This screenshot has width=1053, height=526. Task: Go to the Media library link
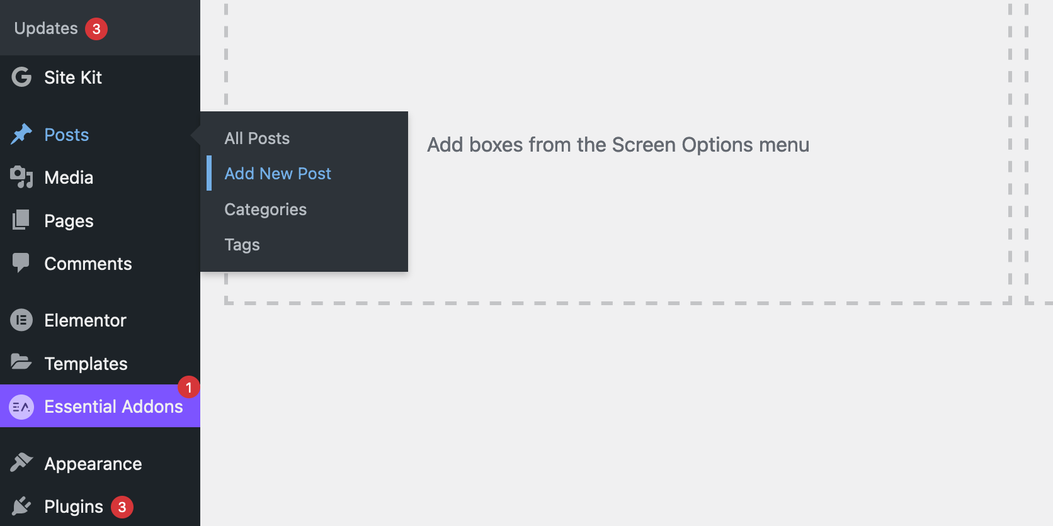point(69,177)
